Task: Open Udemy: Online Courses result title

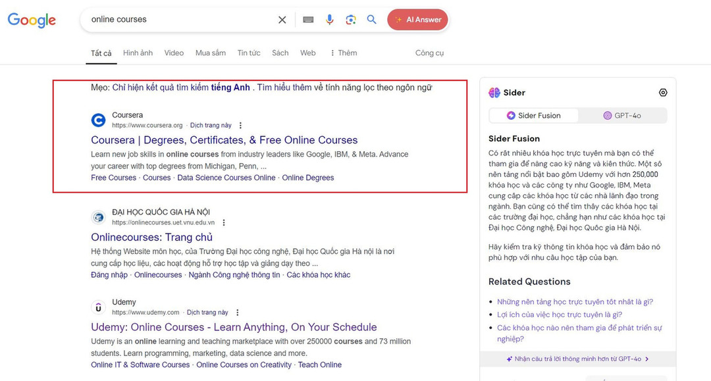Action: click(234, 327)
